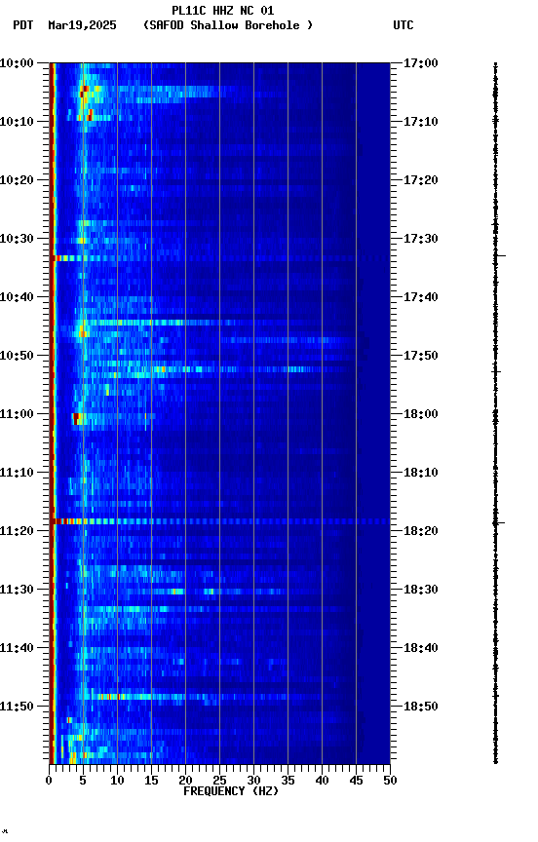The image size is (538, 842).
Task: Select the 17:00 UTC time label
Action: pos(421,63)
